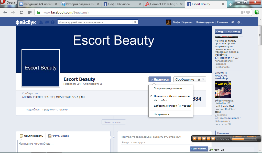The height and width of the screenshot is (153, 262).
Task: Click the workshop ad thumbnail image
Action: click(223, 90)
